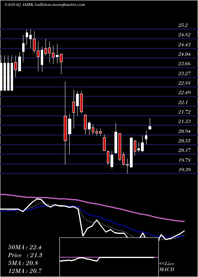Click the 24.04 price axis label
This screenshot has height=277, width=198.
[x=184, y=54]
